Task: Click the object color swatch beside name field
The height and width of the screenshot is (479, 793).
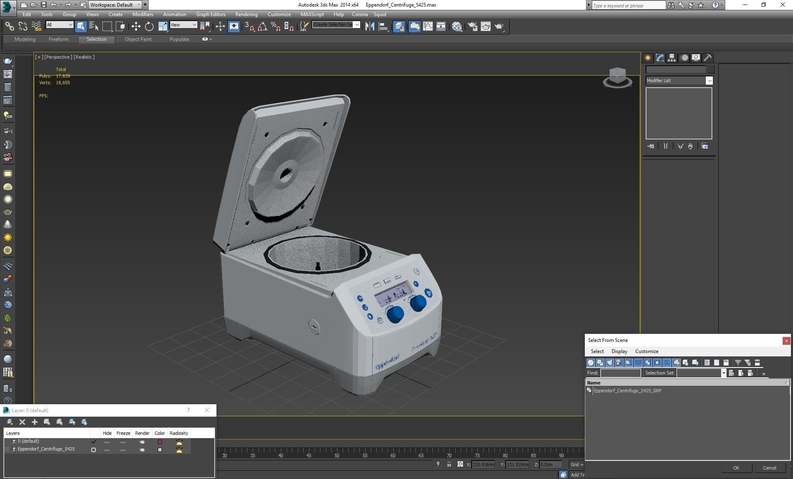Action: 710,69
